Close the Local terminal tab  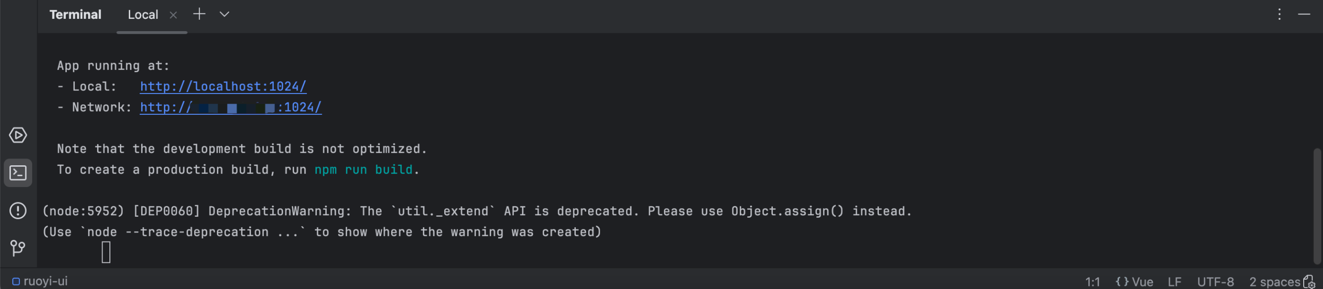click(174, 15)
